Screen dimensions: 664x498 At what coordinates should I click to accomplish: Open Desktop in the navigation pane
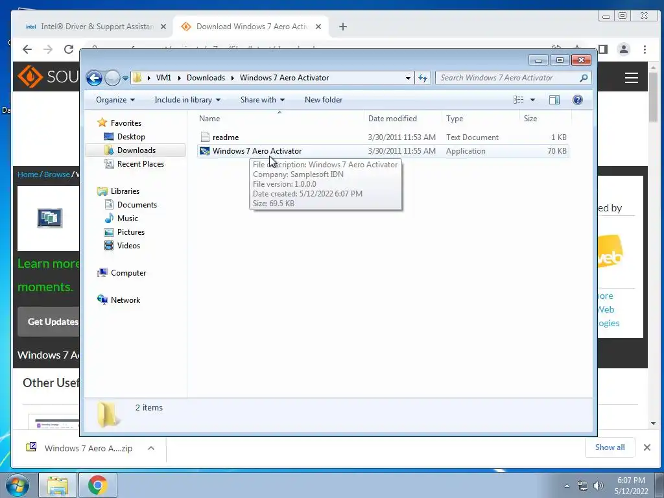tap(131, 137)
